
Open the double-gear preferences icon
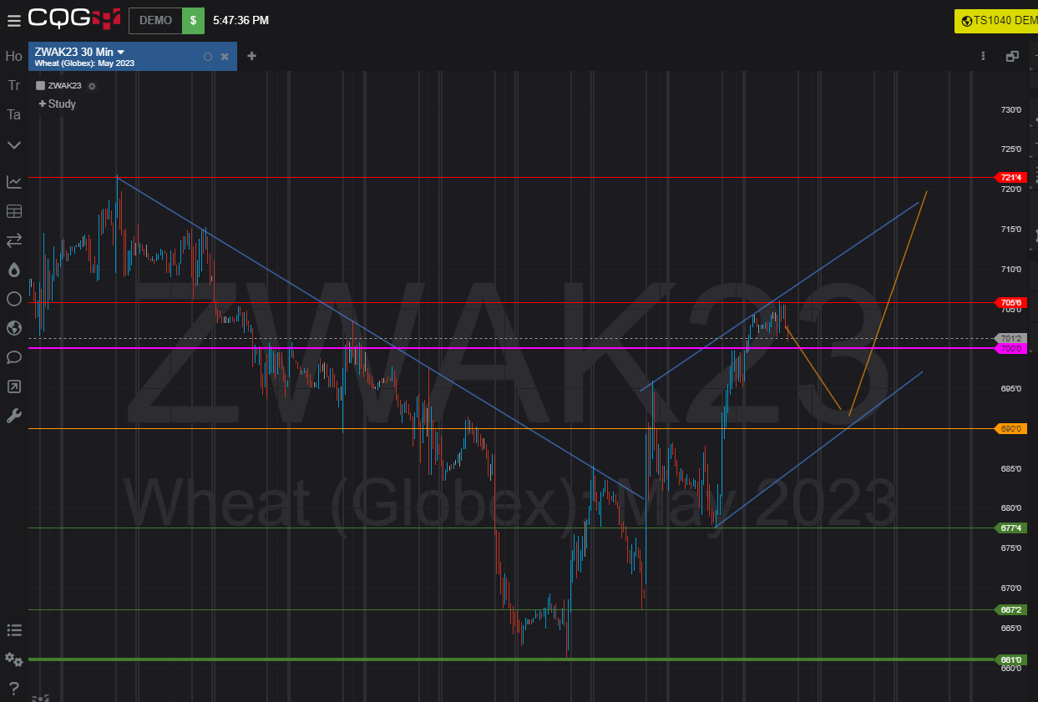[x=14, y=659]
